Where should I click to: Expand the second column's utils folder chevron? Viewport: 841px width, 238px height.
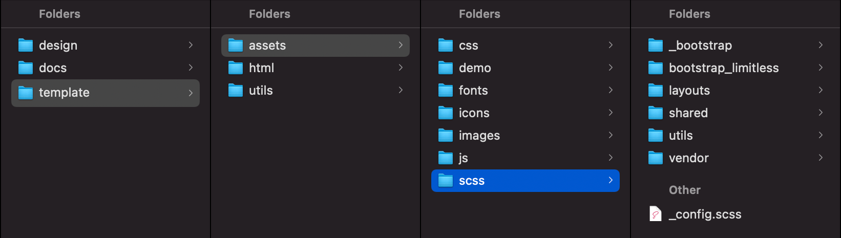pyautogui.click(x=401, y=90)
